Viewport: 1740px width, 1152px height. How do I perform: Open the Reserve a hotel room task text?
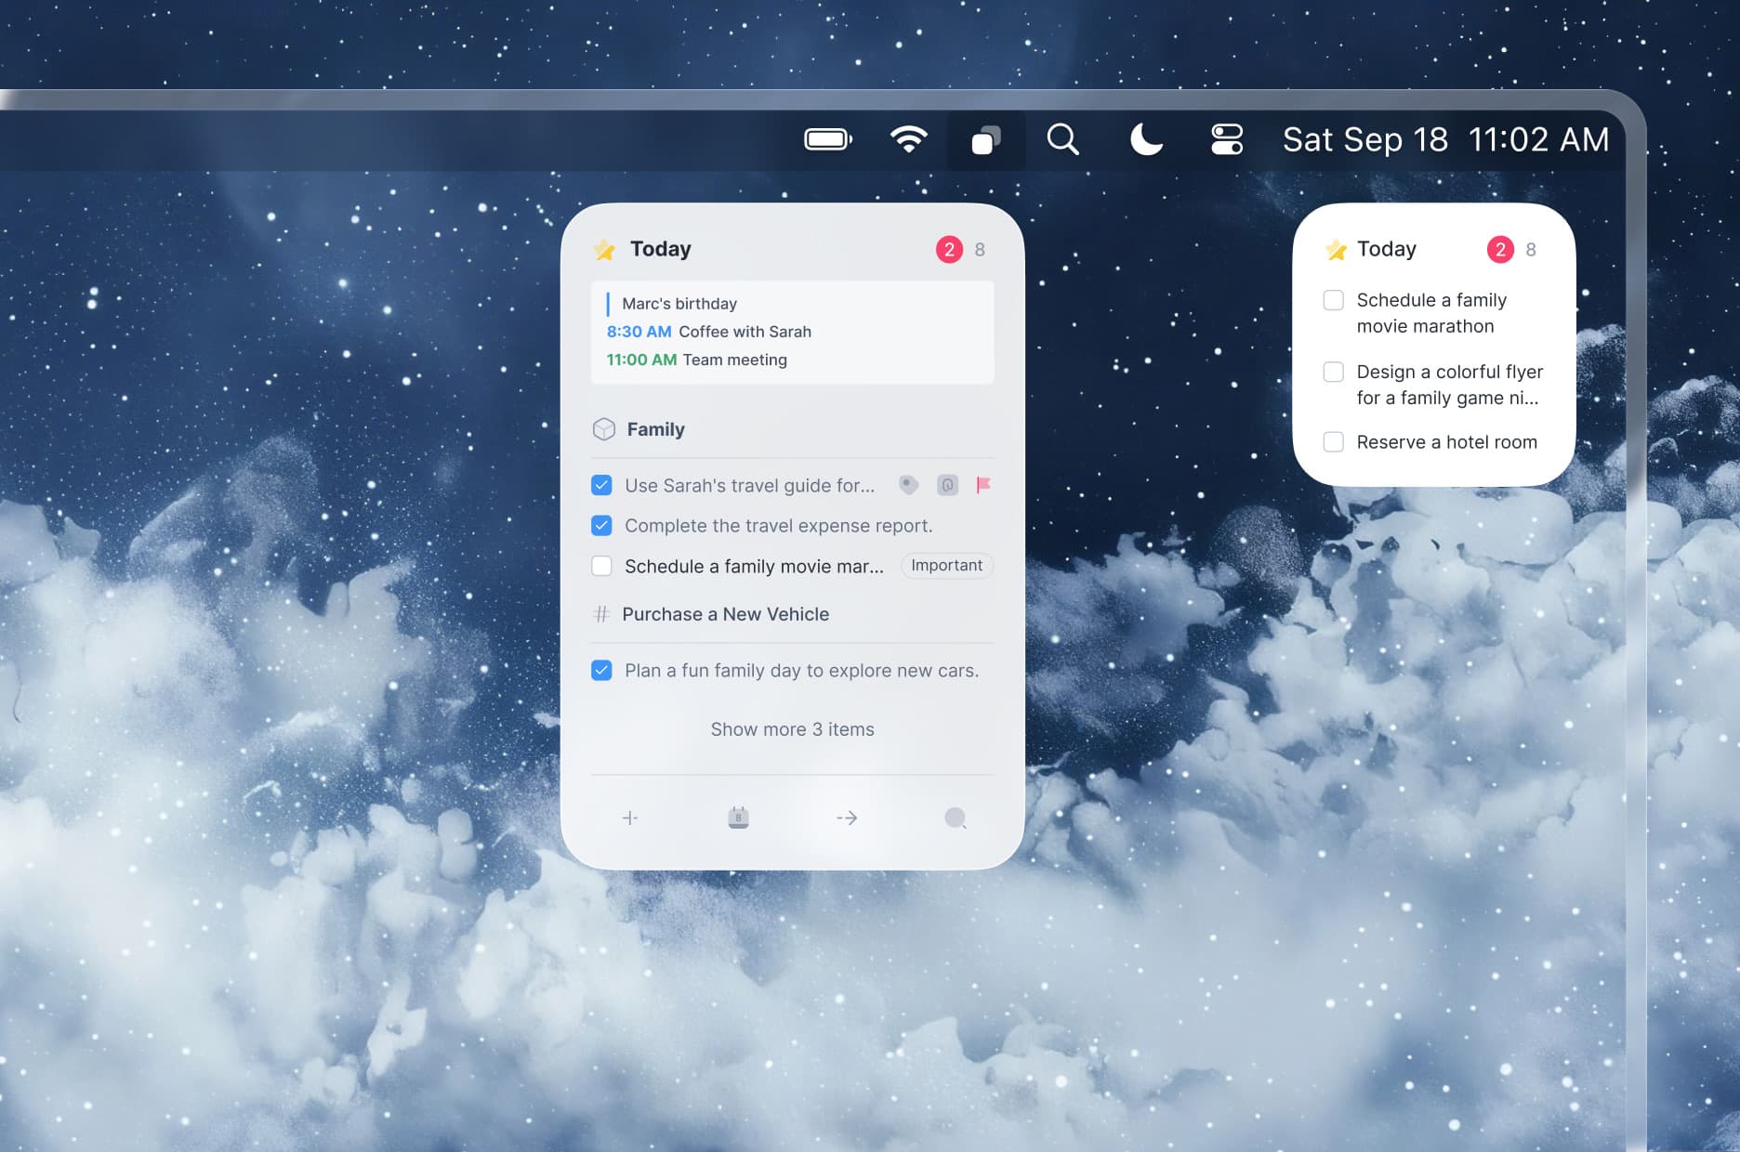click(x=1447, y=442)
